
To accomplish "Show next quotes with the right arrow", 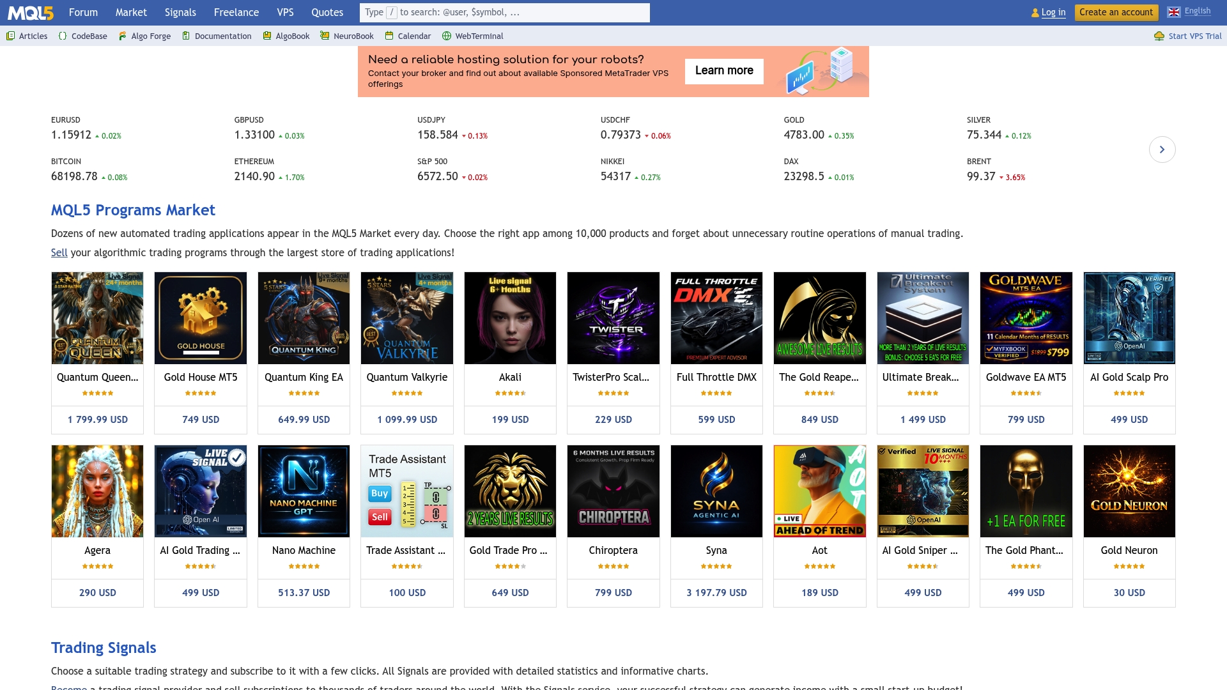I will pyautogui.click(x=1162, y=149).
